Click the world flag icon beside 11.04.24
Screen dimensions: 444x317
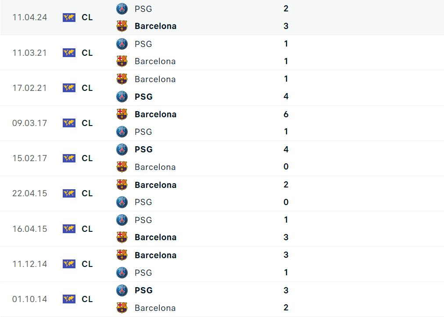click(69, 18)
